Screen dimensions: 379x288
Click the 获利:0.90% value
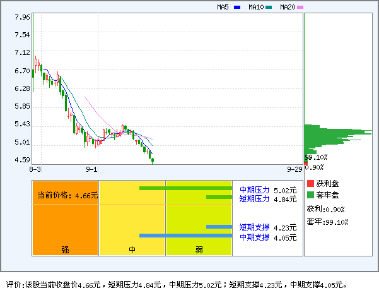click(x=325, y=209)
